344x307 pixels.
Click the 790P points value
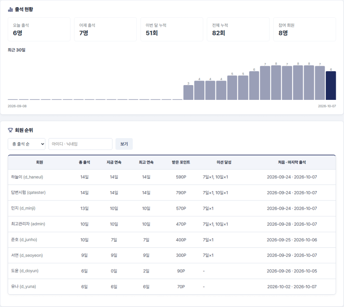[x=181, y=193]
